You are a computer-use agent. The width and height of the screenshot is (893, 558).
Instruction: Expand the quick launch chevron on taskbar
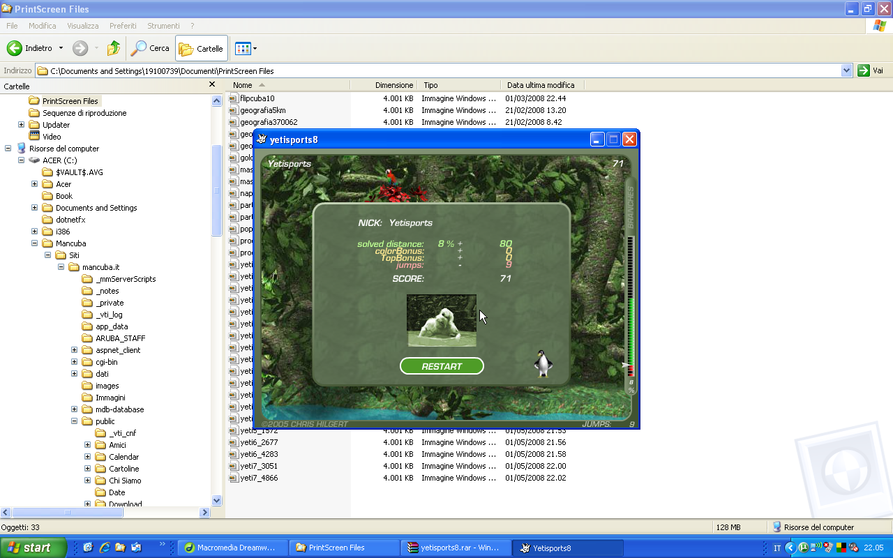(x=163, y=544)
